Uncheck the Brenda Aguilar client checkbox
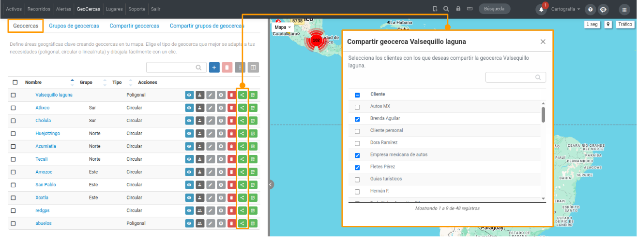 [357, 119]
